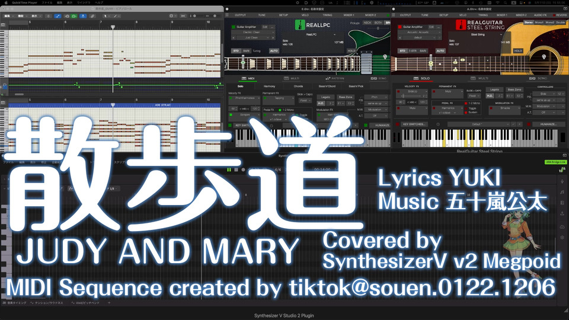This screenshot has height=320, width=569.
Task: Click the pause button in Synthesizer V transport
Action: 229,169
